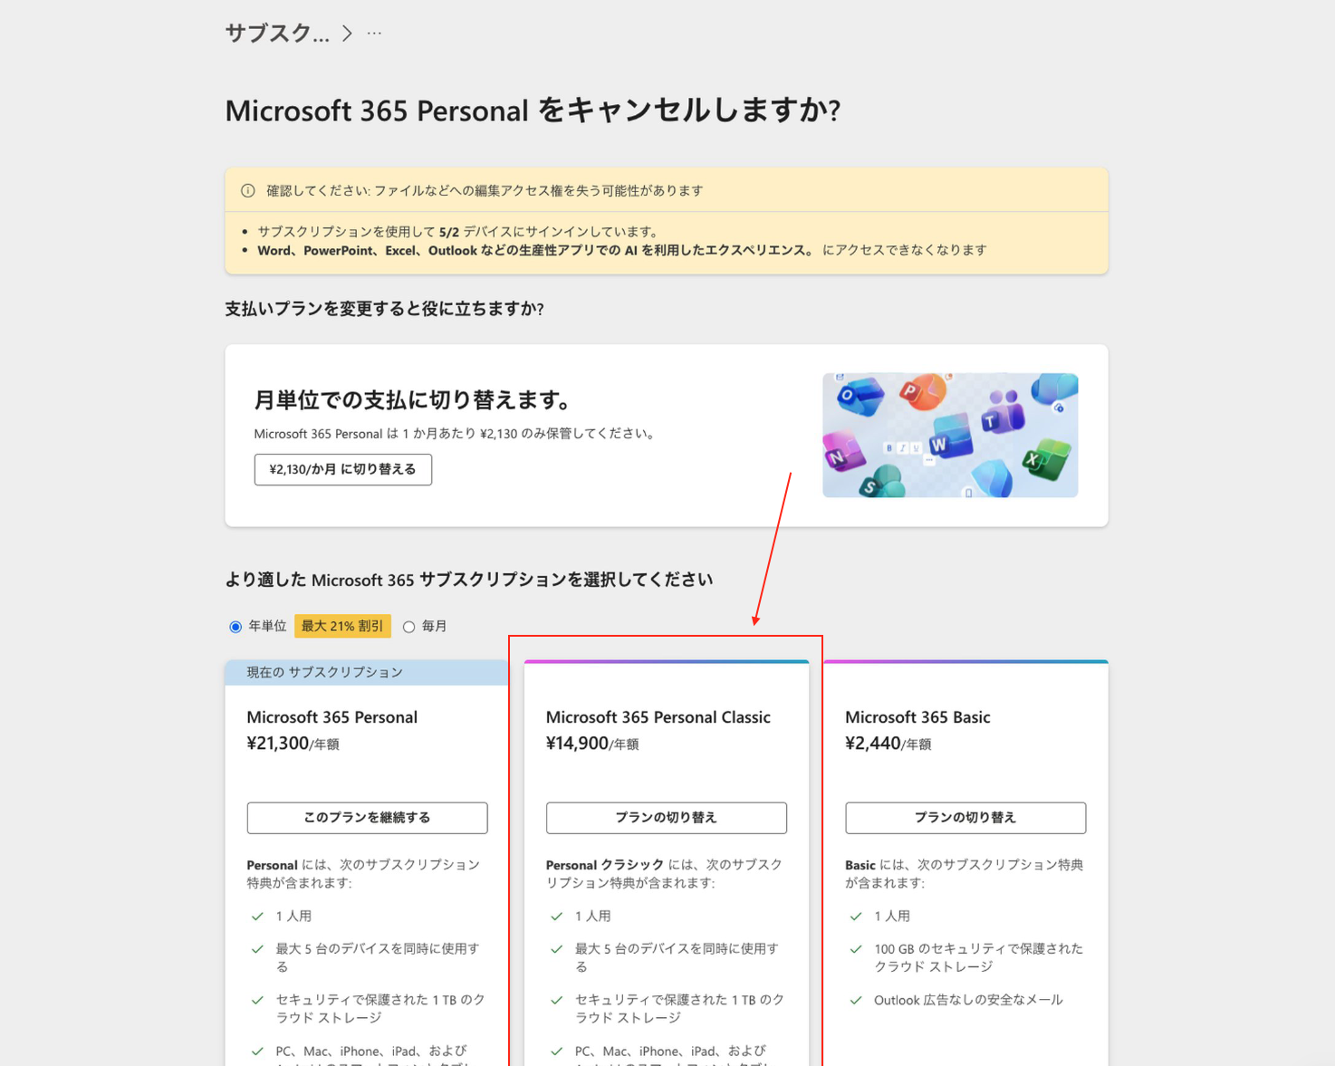The image size is (1335, 1066).
Task: Click the Teams icon in the promo image
Action: point(1001,414)
